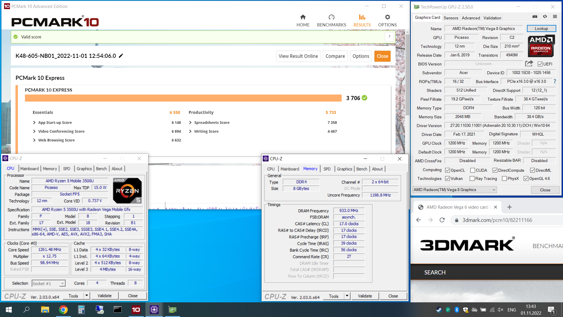
Task: Toggle the DirectCompute checkbox
Action: point(495,170)
